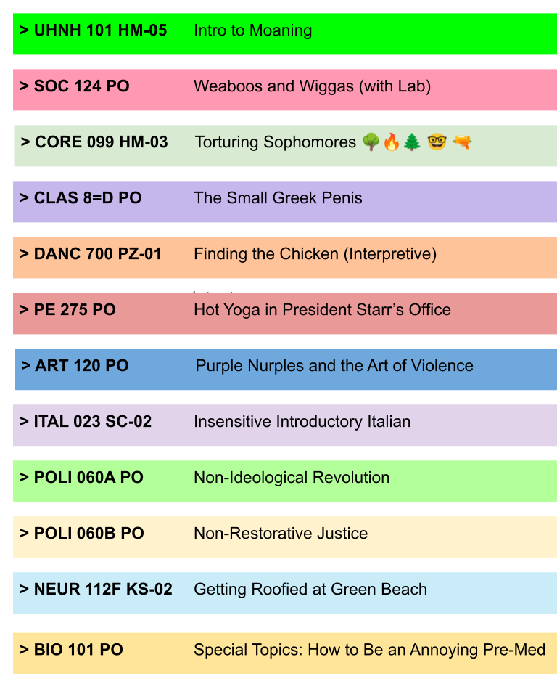Screen dimensions: 557x697
Task: Select the NEUR 112F KS-02 course code
Action: pyautogui.click(x=103, y=590)
